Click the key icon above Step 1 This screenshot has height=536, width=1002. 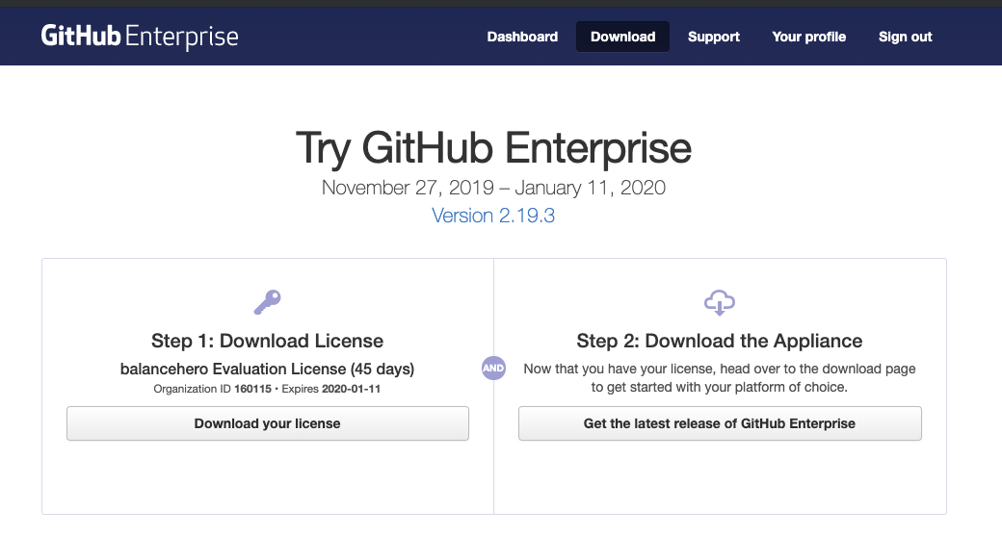click(267, 302)
